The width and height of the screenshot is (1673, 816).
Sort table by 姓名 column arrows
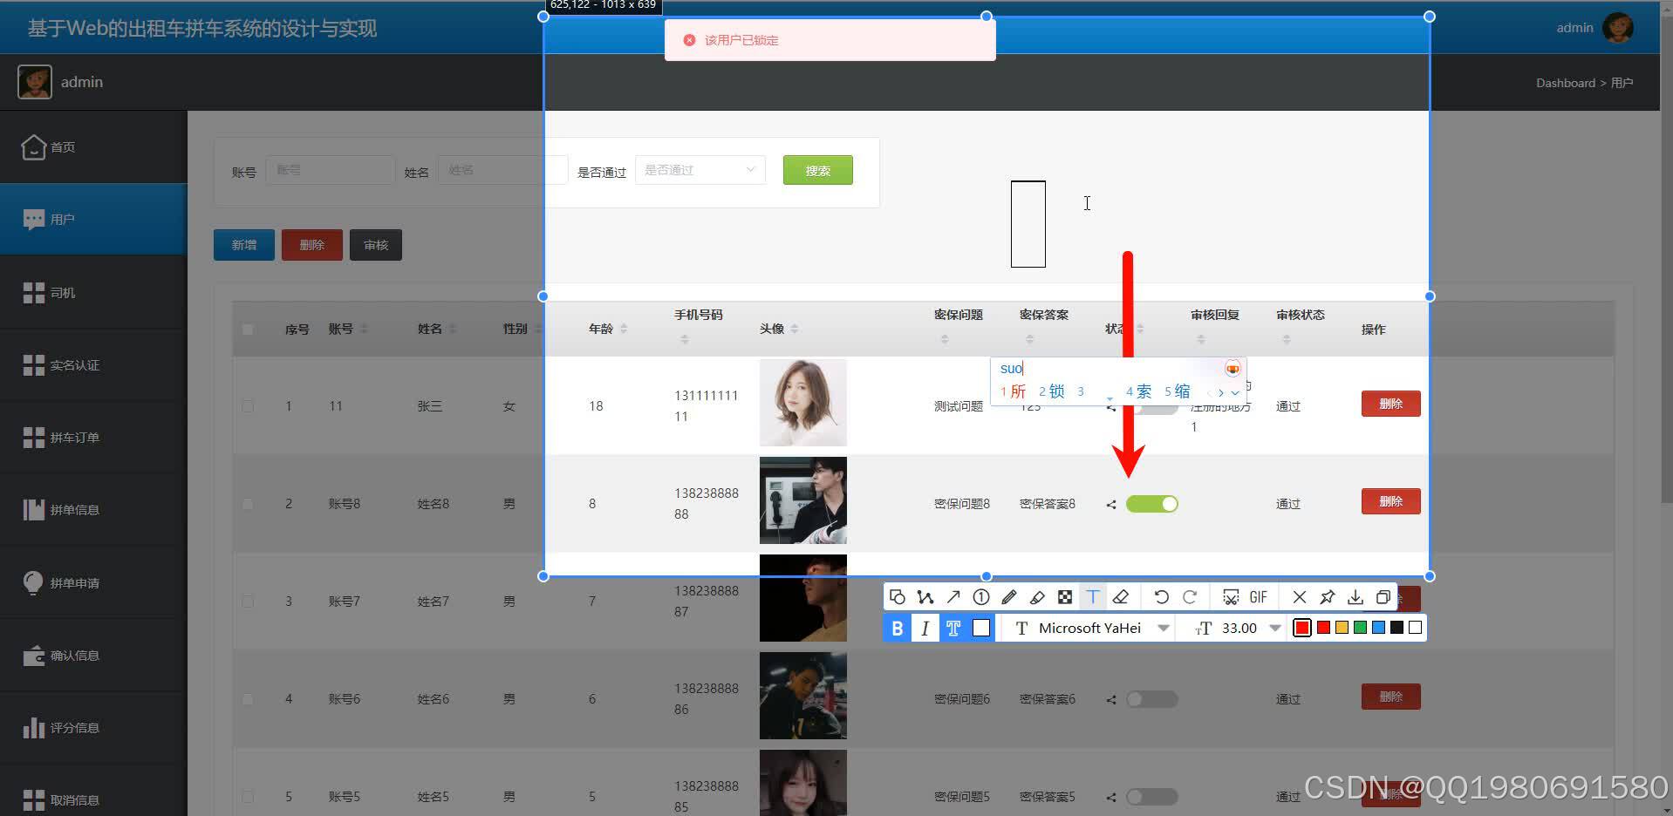pyautogui.click(x=453, y=329)
